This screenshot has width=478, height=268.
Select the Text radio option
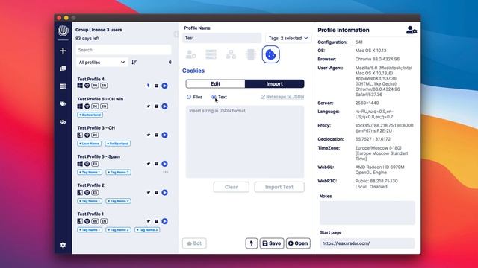214,97
